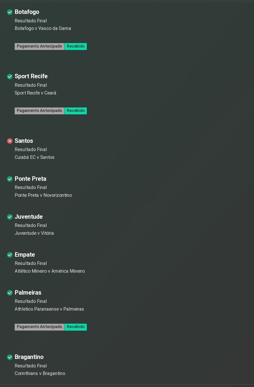Viewport: 254px width, 387px height.
Task: Click Recebido badge under Athletico Paranaense v Palmeiras
Action: pyautogui.click(x=76, y=327)
